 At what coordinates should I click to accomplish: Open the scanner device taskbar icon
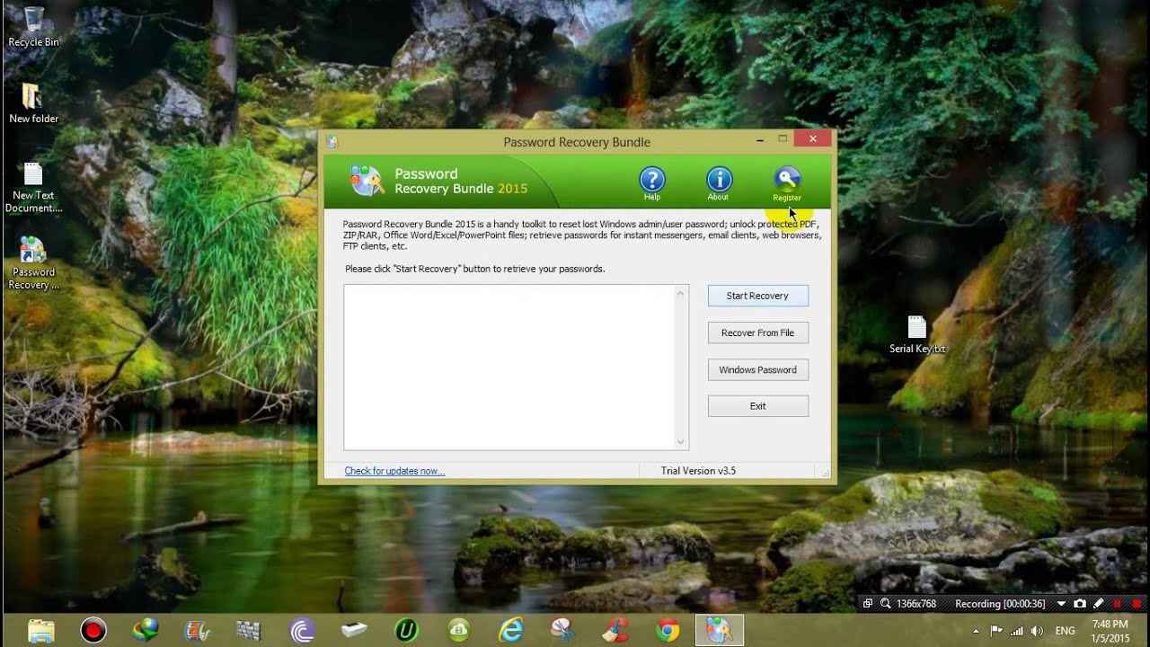pyautogui.click(x=354, y=631)
